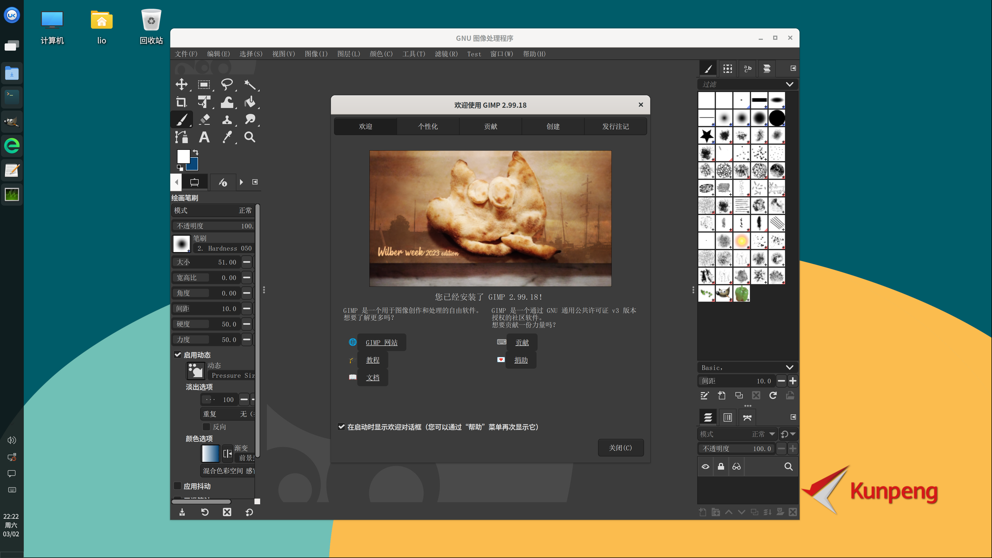This screenshot has height=558, width=992.
Task: Uncheck show welcome dialog at startup
Action: [x=341, y=427]
